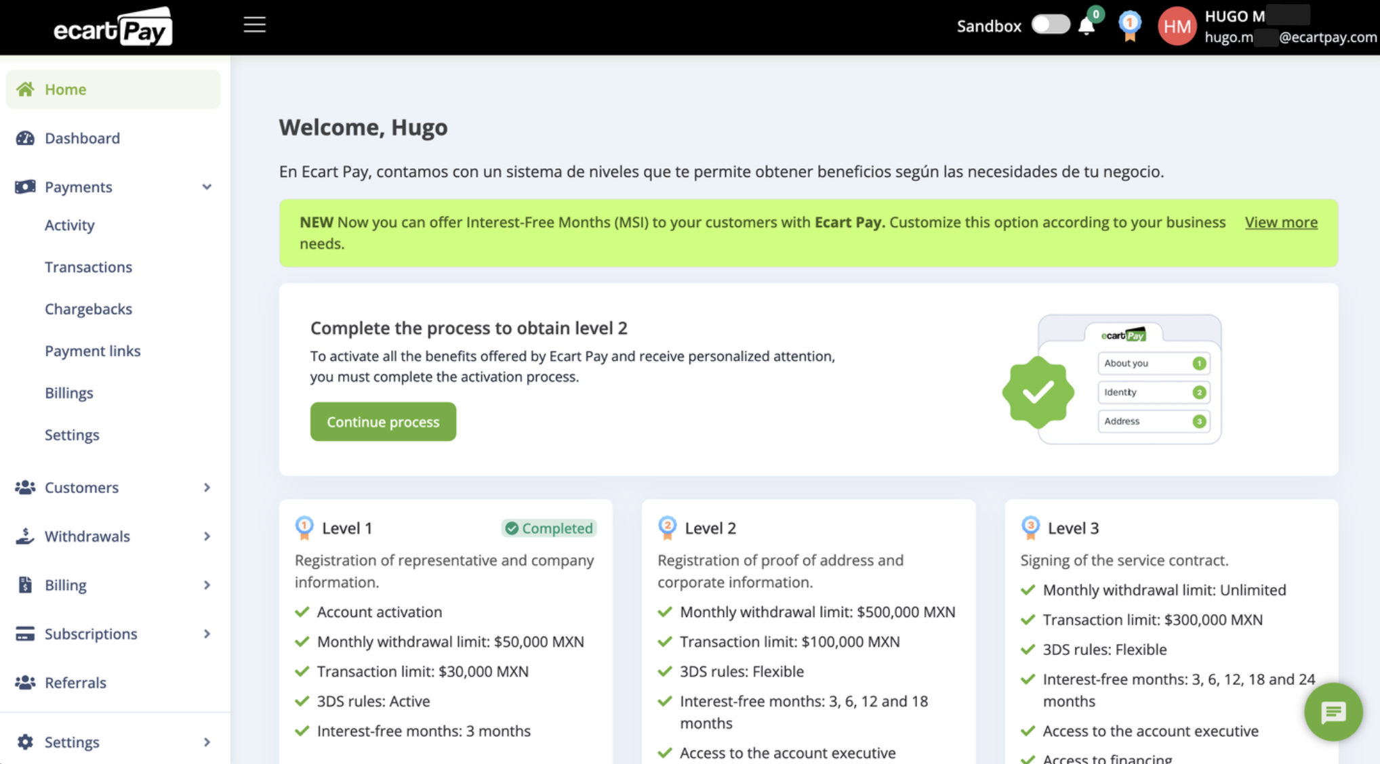
Task: Click '3DS rules: Active'
Action: [373, 701]
